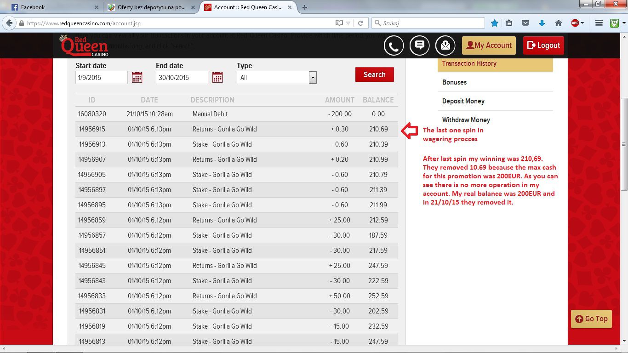The width and height of the screenshot is (628, 353).
Task: Click the - 200.00 amount cell
Action: pos(340,114)
